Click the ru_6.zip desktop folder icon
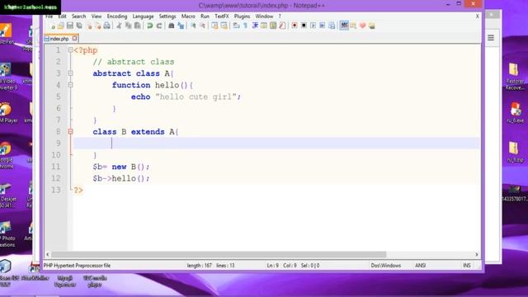This screenshot has width=528, height=297. tap(514, 152)
